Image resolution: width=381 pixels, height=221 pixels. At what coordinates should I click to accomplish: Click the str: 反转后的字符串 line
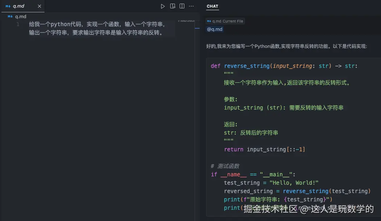coord(251,133)
